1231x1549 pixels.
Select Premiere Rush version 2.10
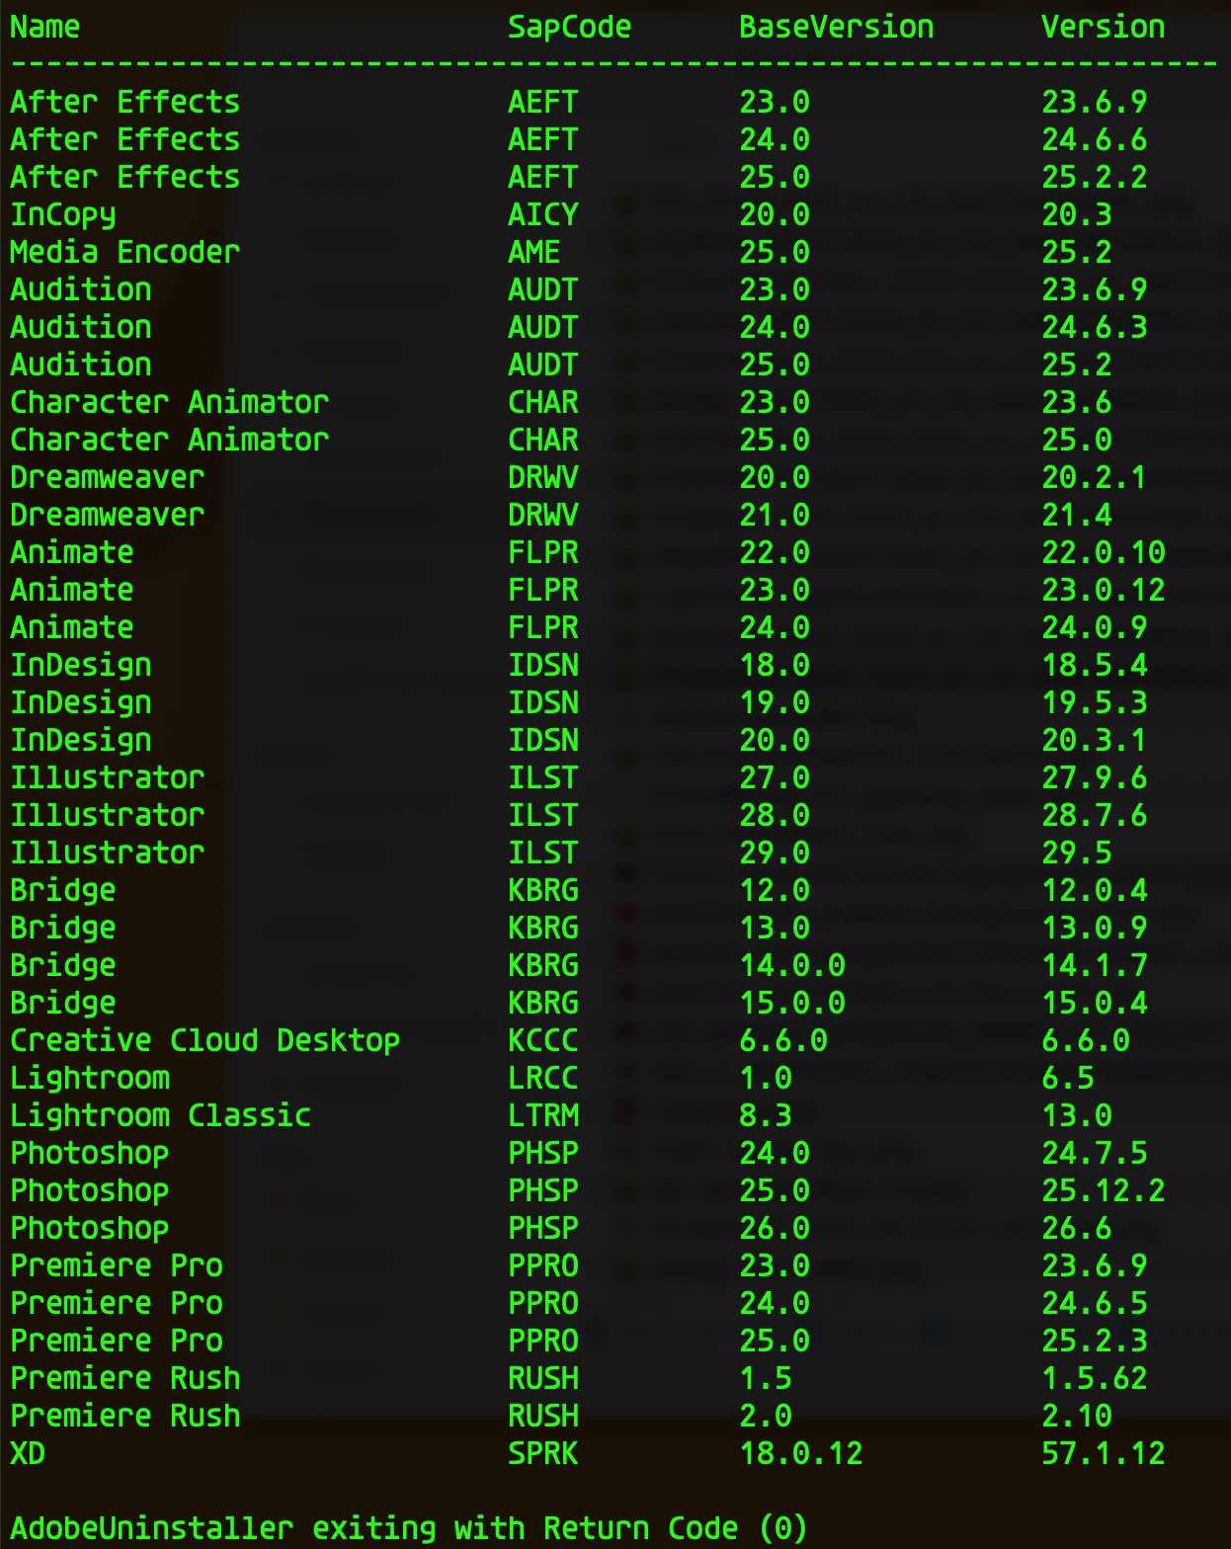point(1076,1416)
